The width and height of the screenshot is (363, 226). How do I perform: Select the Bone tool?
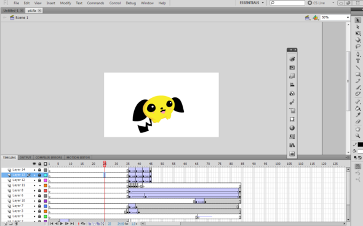pyautogui.click(x=357, y=102)
